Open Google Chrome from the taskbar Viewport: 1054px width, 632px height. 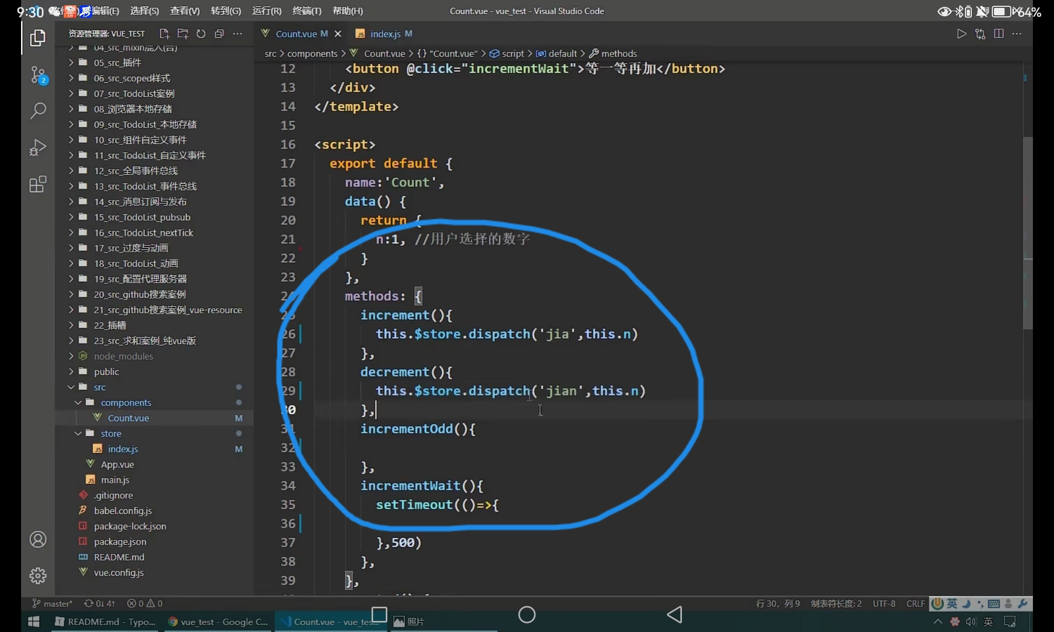[219, 622]
